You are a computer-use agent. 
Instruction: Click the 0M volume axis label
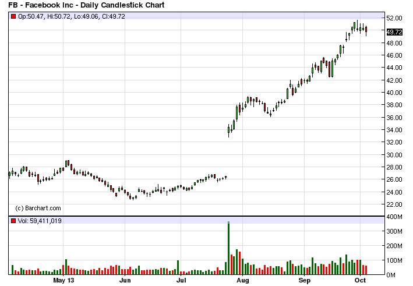click(391, 275)
